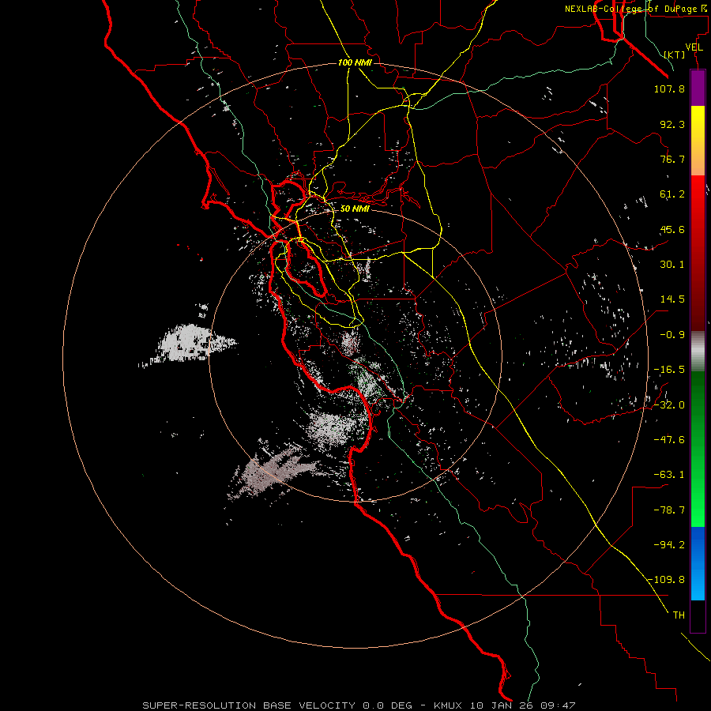Image resolution: width=711 pixels, height=711 pixels.
Task: Click the VEL legend title
Action: [x=694, y=47]
